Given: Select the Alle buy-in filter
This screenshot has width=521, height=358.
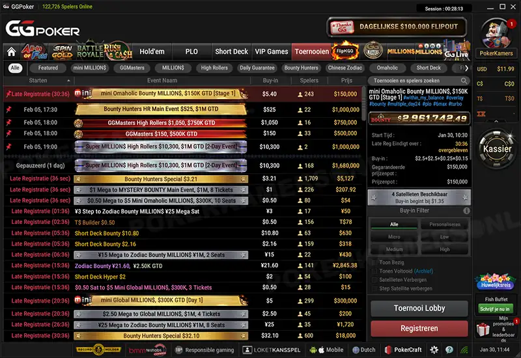Looking at the screenshot, I should (394, 224).
